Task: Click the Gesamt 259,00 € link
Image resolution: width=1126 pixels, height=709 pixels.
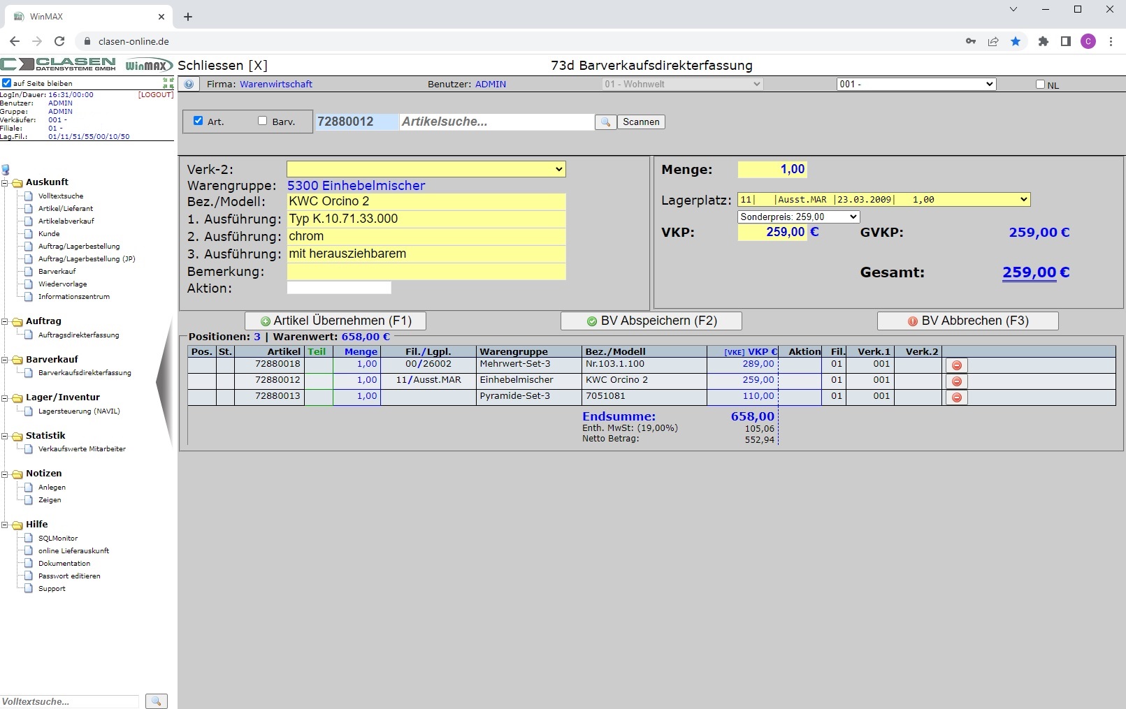Action: [1036, 272]
